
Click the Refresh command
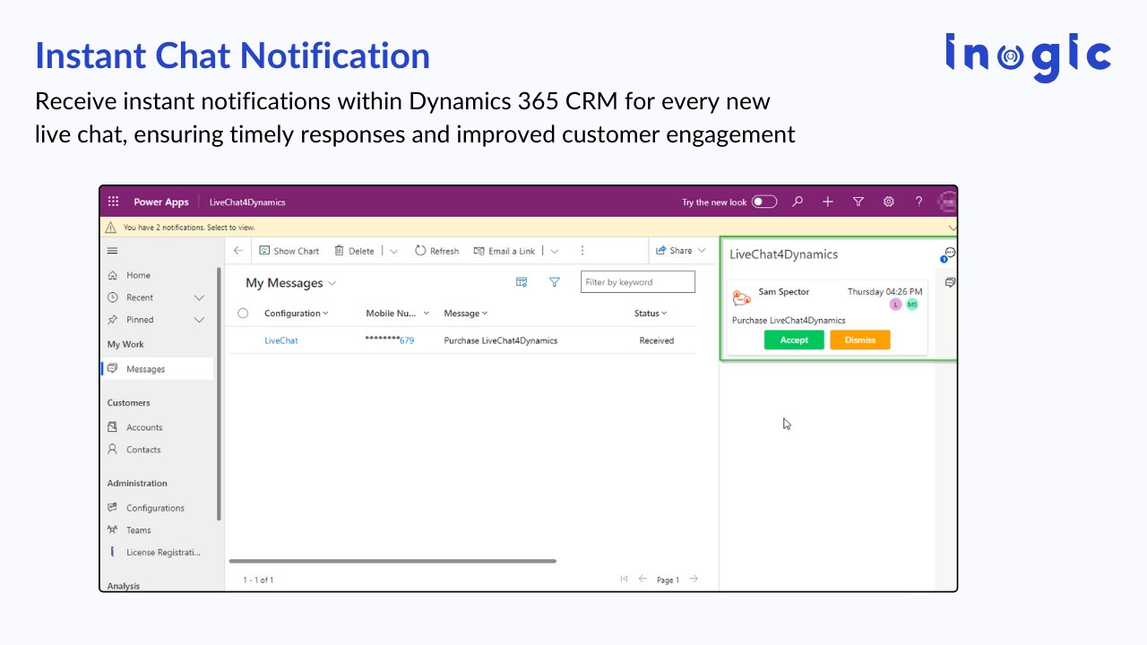436,251
